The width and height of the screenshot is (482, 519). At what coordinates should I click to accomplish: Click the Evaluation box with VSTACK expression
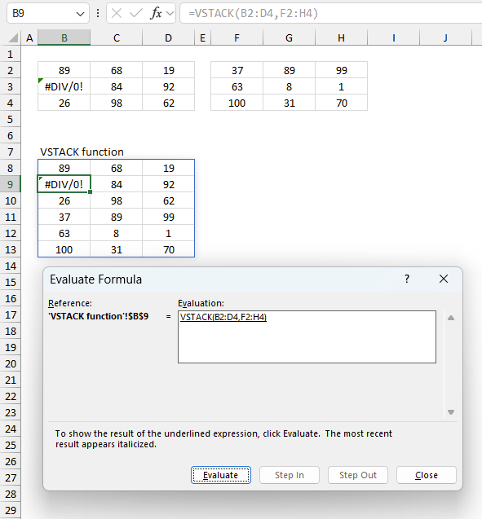307,336
